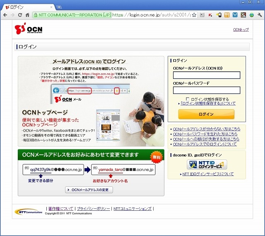This screenshot has width=265, height=236.
Task: Click the OCNトップページ thumbnail screenshot
Action: [x=108, y=125]
